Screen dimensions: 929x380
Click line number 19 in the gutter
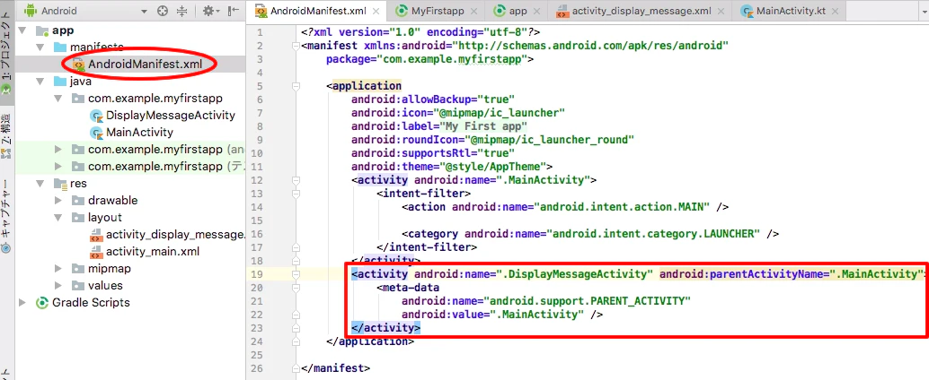click(257, 273)
